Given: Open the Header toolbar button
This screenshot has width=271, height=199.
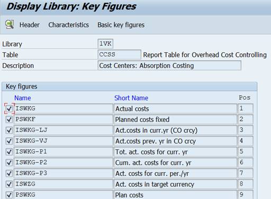Looking at the screenshot, I should [30, 25].
